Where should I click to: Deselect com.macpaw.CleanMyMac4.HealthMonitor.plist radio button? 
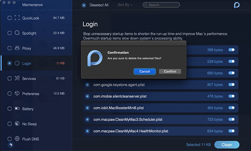pyautogui.click(x=87, y=131)
